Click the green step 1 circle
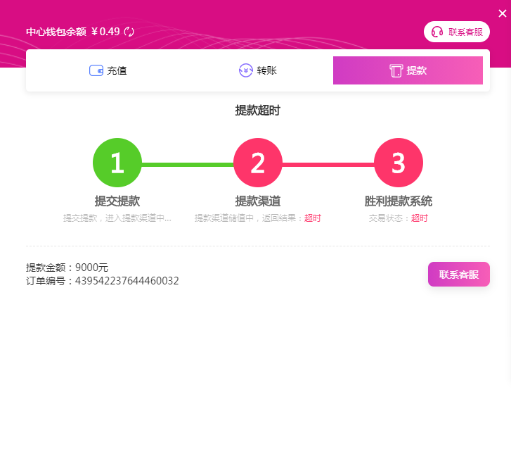511x452 pixels. tap(117, 163)
